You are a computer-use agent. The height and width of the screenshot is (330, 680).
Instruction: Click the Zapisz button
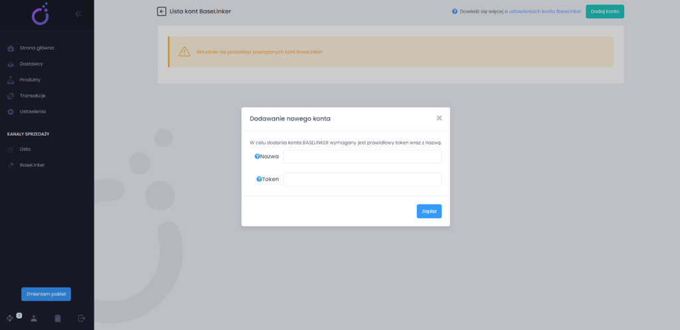coord(430,211)
